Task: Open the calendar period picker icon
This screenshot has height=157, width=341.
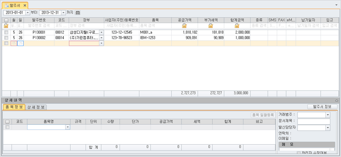Action: (78, 13)
